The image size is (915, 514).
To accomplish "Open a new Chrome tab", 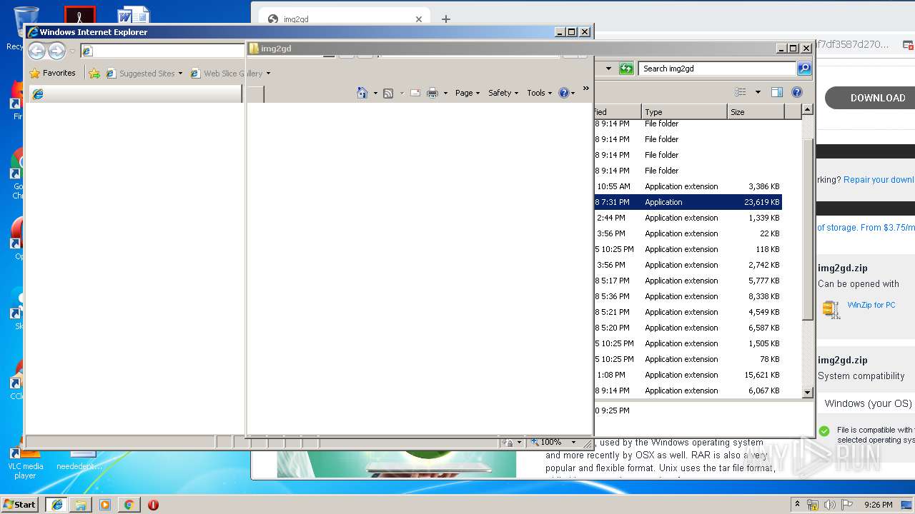I will (446, 19).
